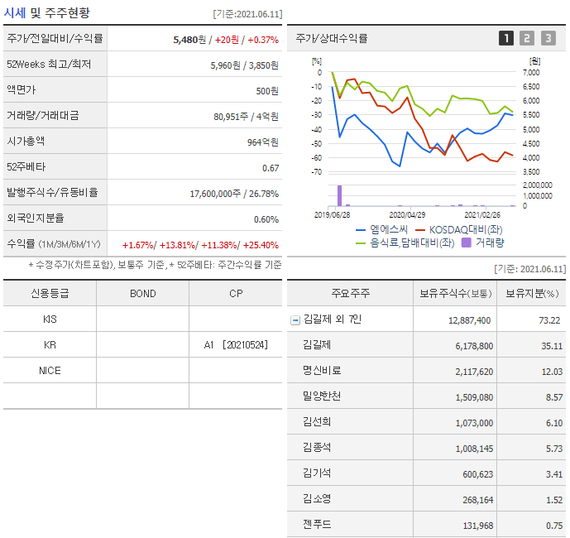Click the 2019/06/28 chart date label
570x538 pixels.
click(x=332, y=215)
